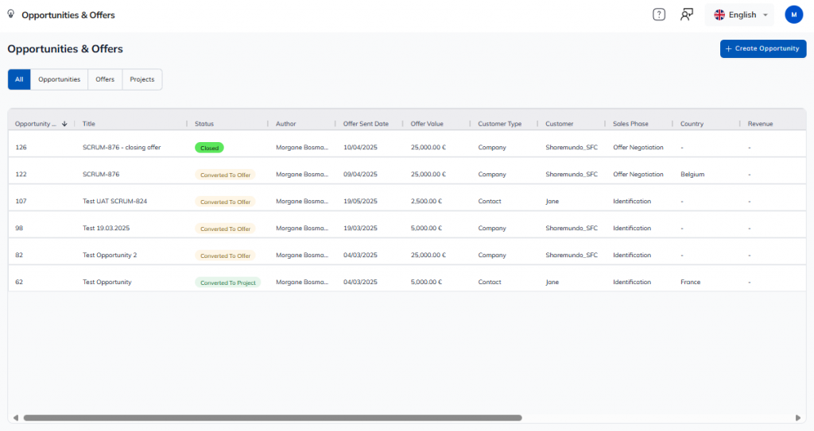Open the user avatar M menu
814x431 pixels.
(793, 14)
